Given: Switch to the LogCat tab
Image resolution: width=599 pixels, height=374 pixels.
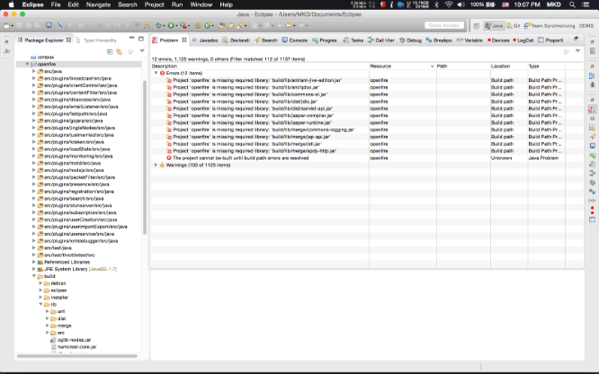Looking at the screenshot, I should pyautogui.click(x=523, y=40).
